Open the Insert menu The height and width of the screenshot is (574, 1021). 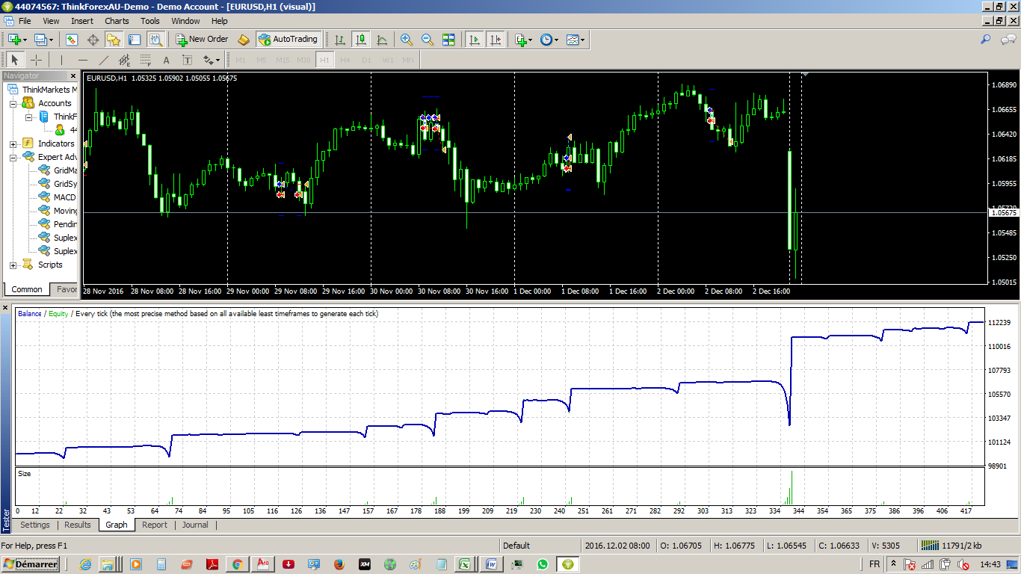coord(82,21)
